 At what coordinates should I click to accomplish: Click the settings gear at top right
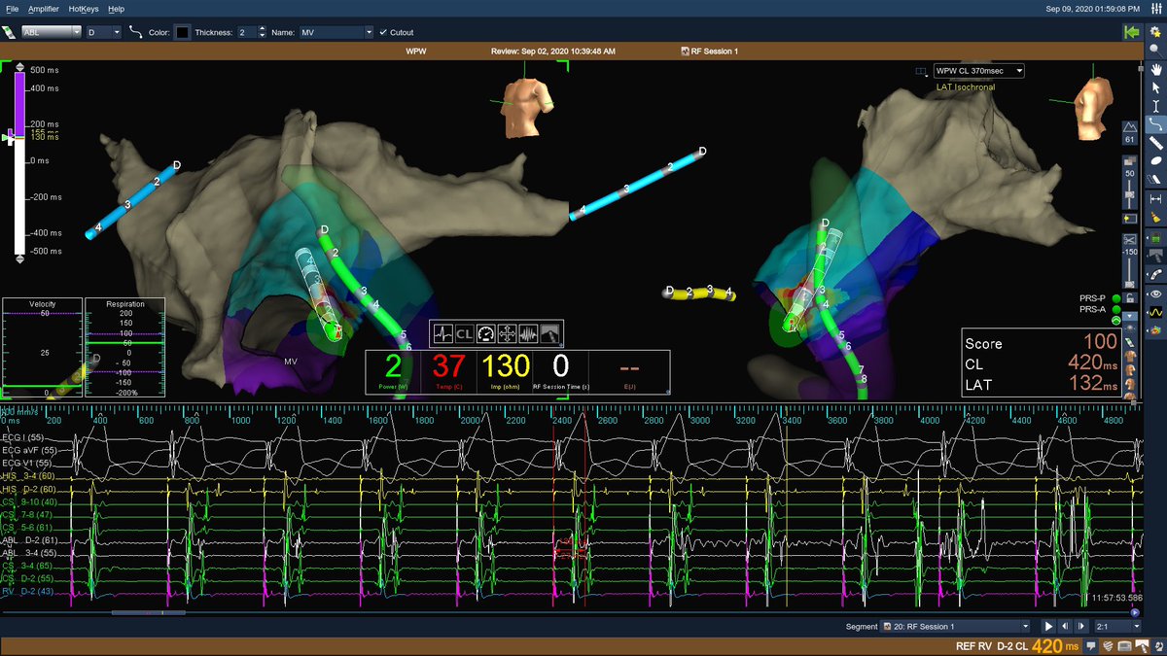click(x=1154, y=32)
